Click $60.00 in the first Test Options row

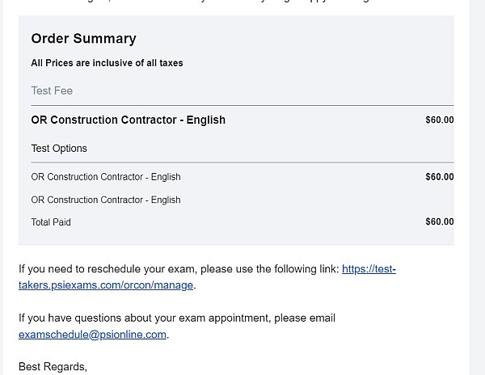(439, 177)
